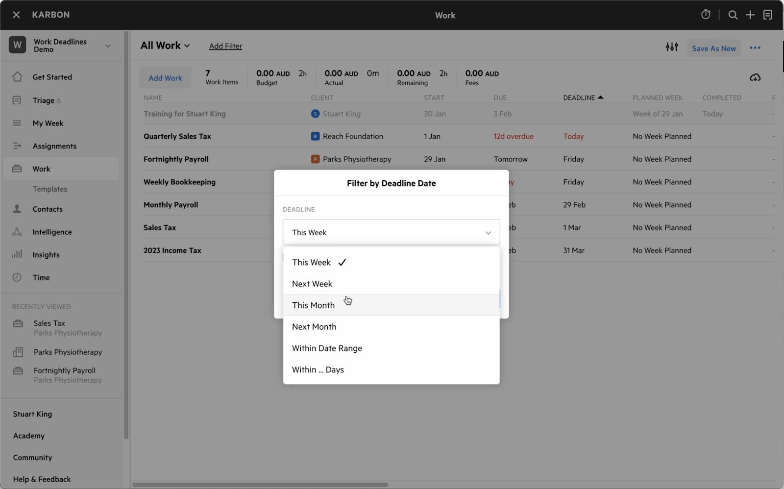Click the plus icon to add new
The height and width of the screenshot is (489, 784).
pyautogui.click(x=750, y=15)
